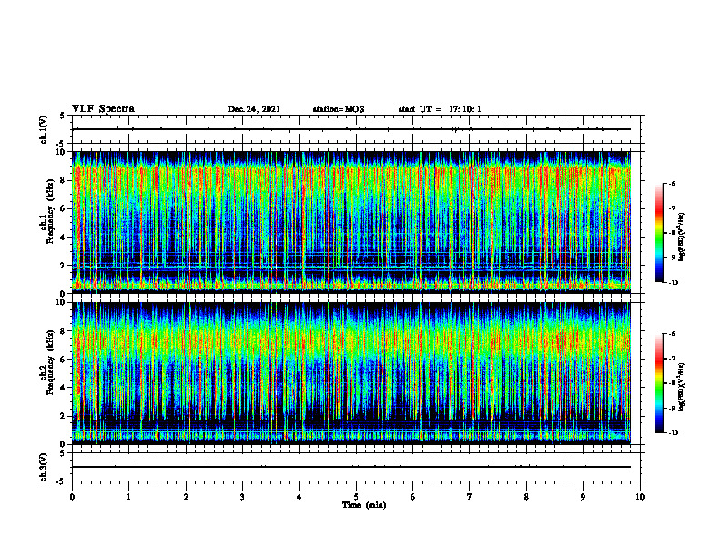This screenshot has width=721, height=557.
Task: Click the "-7" tick on ch.2 colorbar
Action: click(672, 359)
